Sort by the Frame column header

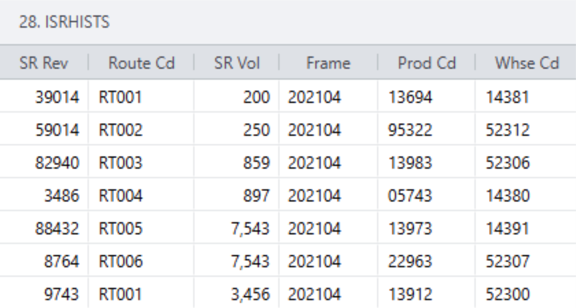328,63
